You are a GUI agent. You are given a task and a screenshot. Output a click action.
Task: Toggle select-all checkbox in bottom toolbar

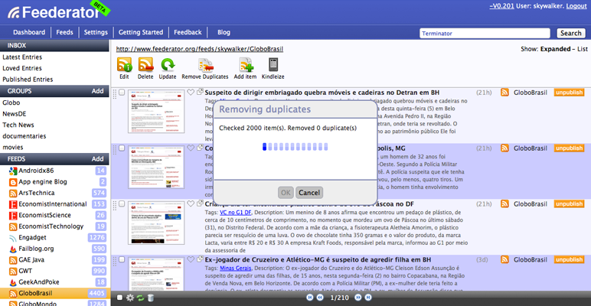click(120, 298)
